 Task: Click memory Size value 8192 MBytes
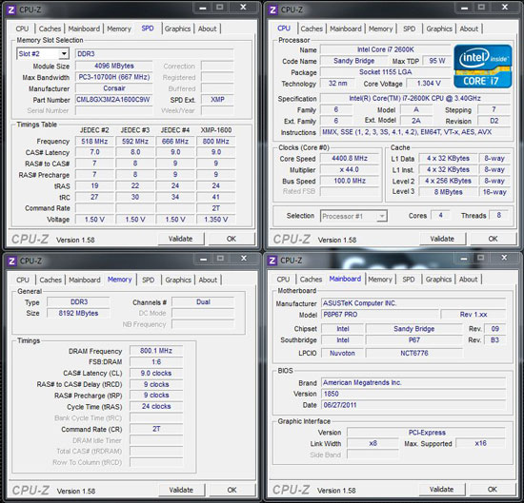click(x=78, y=313)
